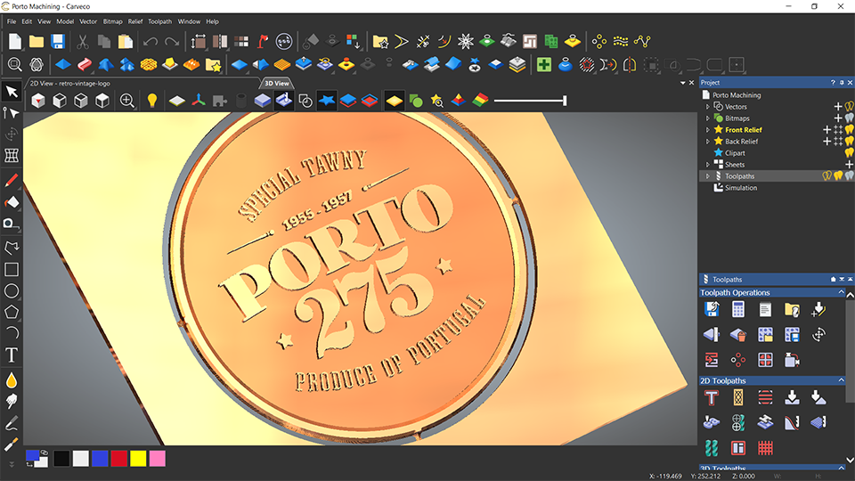855x481 pixels.
Task: Toggle lightbulb visibility for Vectors
Action: [849, 106]
